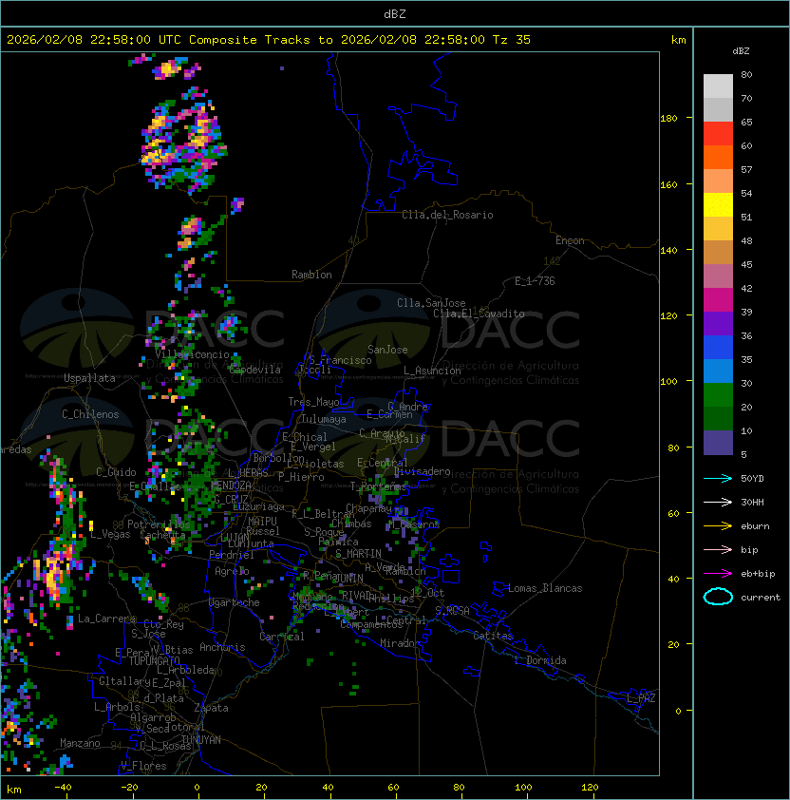790x800 pixels.
Task: Click the 'Catitas' map label
Action: point(493,636)
